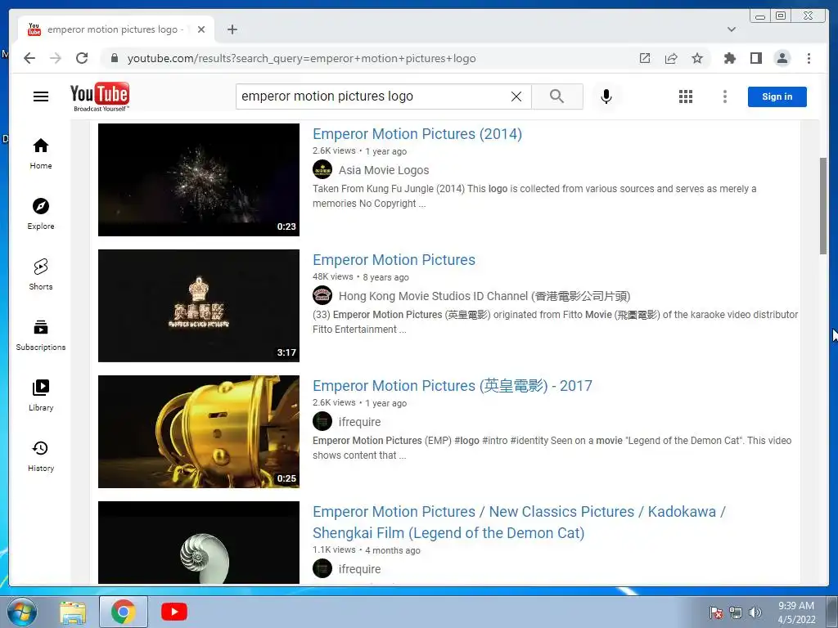Viewport: 838px width, 628px height.
Task: Open a new tab with the plus button
Action: 232,29
